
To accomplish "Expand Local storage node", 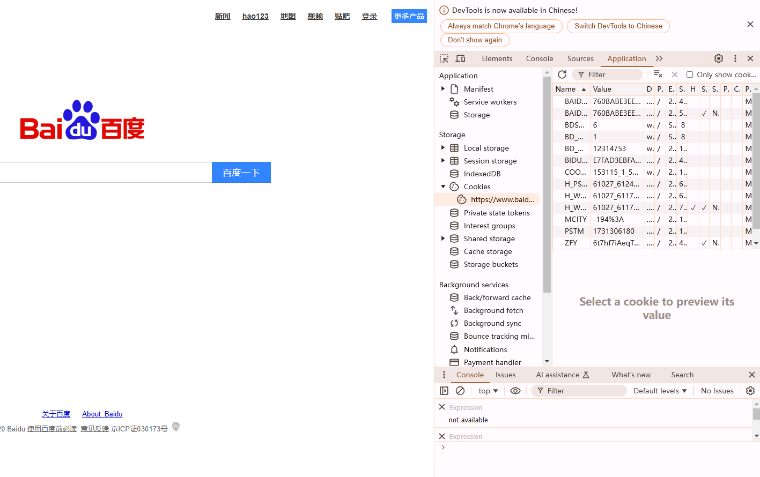I will tap(443, 148).
